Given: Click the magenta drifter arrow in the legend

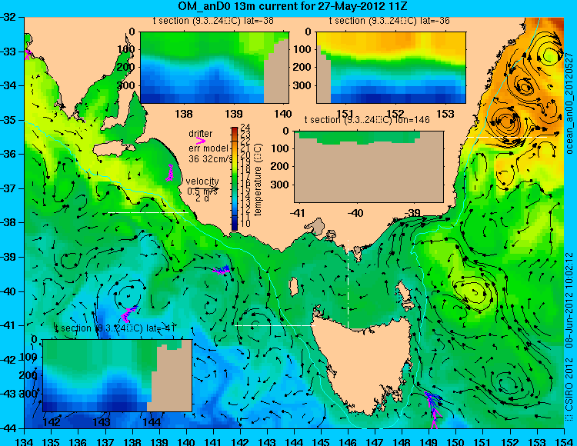Looking at the screenshot, I should tap(201, 141).
